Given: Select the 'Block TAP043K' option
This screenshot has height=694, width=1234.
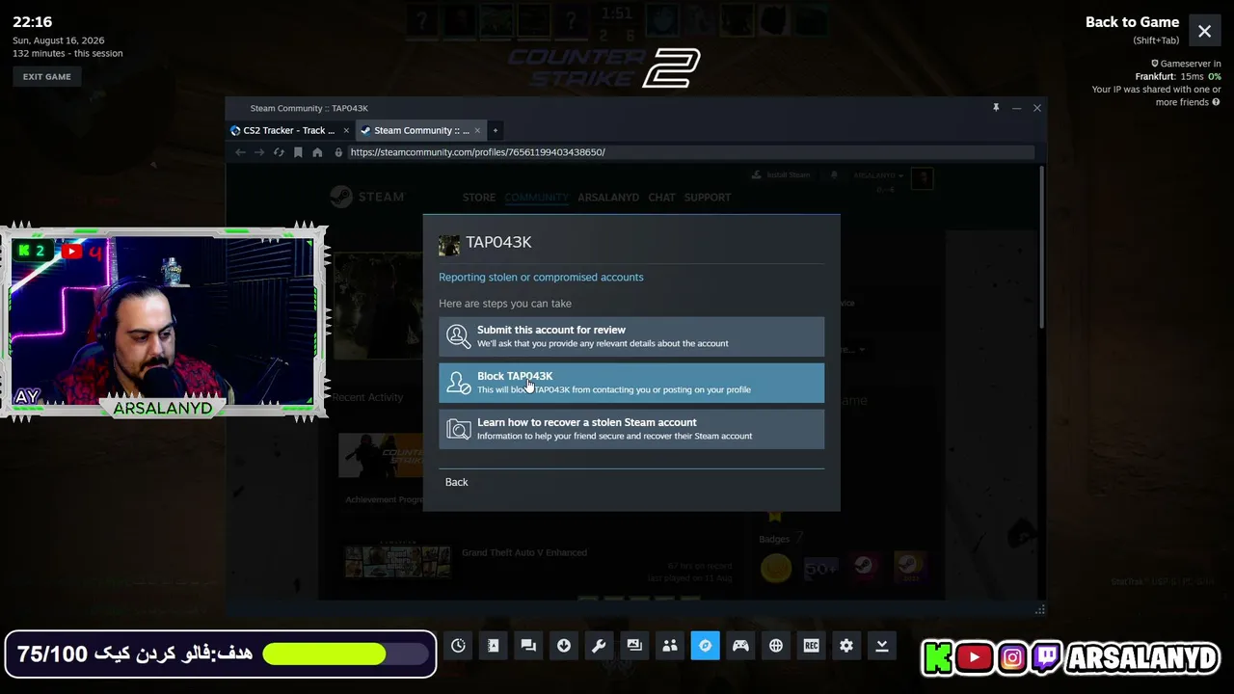Looking at the screenshot, I should (x=631, y=383).
